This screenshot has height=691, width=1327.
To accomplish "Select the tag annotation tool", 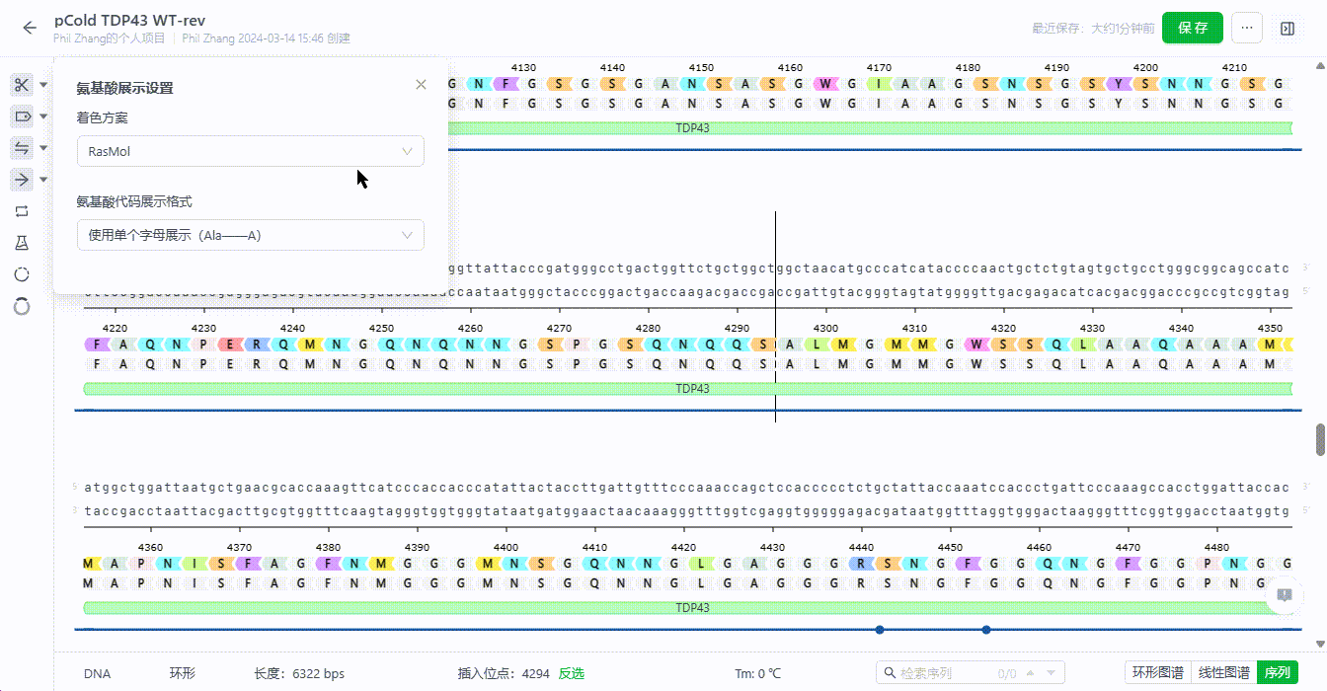I will (x=22, y=116).
